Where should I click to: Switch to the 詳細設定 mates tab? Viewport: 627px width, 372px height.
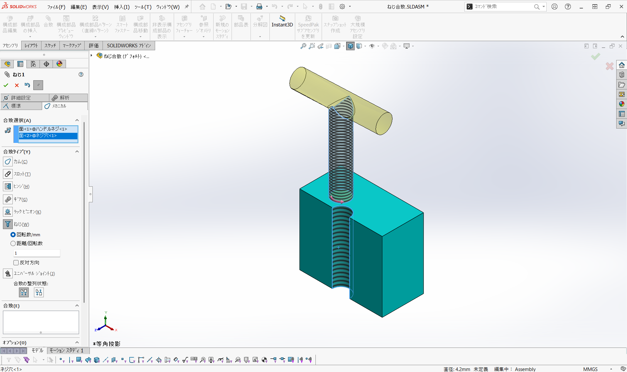pos(25,98)
